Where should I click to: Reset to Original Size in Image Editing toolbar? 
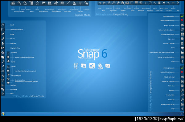113,3
